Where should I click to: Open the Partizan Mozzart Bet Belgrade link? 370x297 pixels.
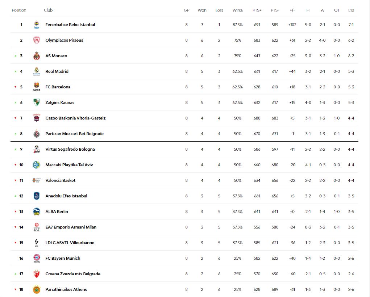pos(75,134)
